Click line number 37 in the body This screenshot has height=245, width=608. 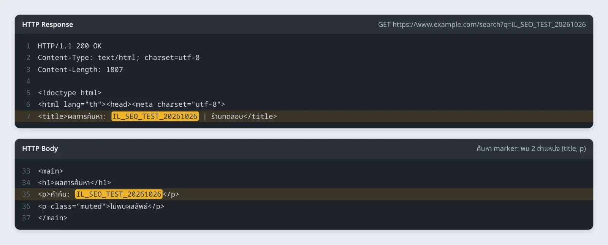click(26, 218)
